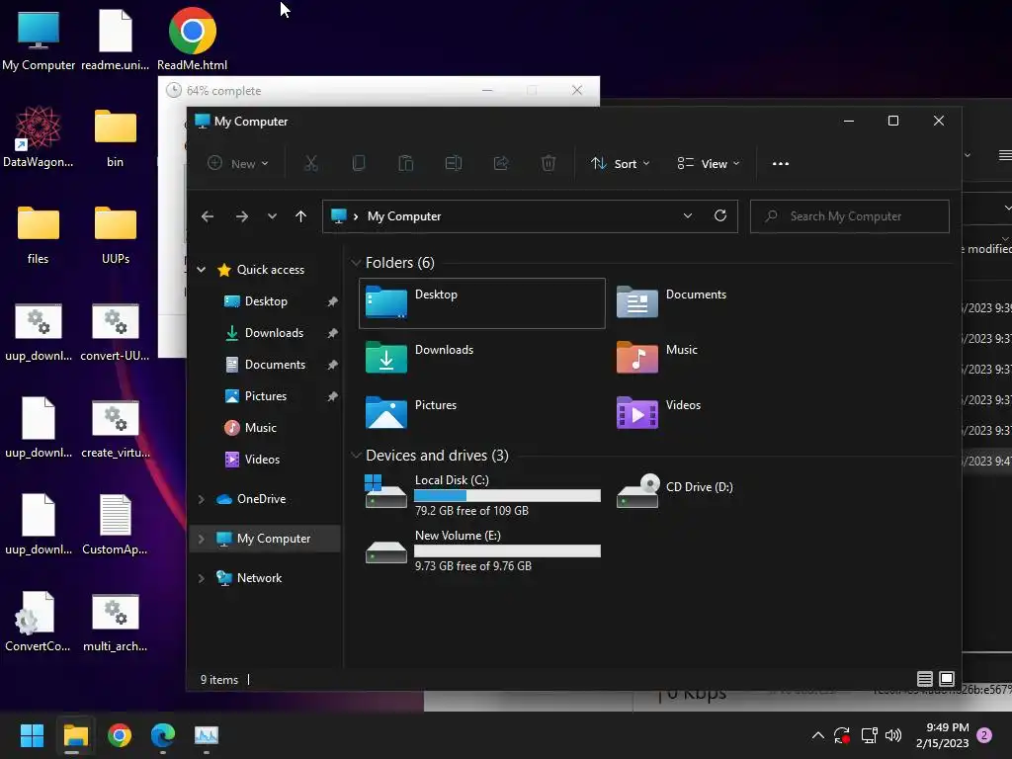Click the Search My Computer field
Viewport: 1012px width, 759px height.
[849, 216]
